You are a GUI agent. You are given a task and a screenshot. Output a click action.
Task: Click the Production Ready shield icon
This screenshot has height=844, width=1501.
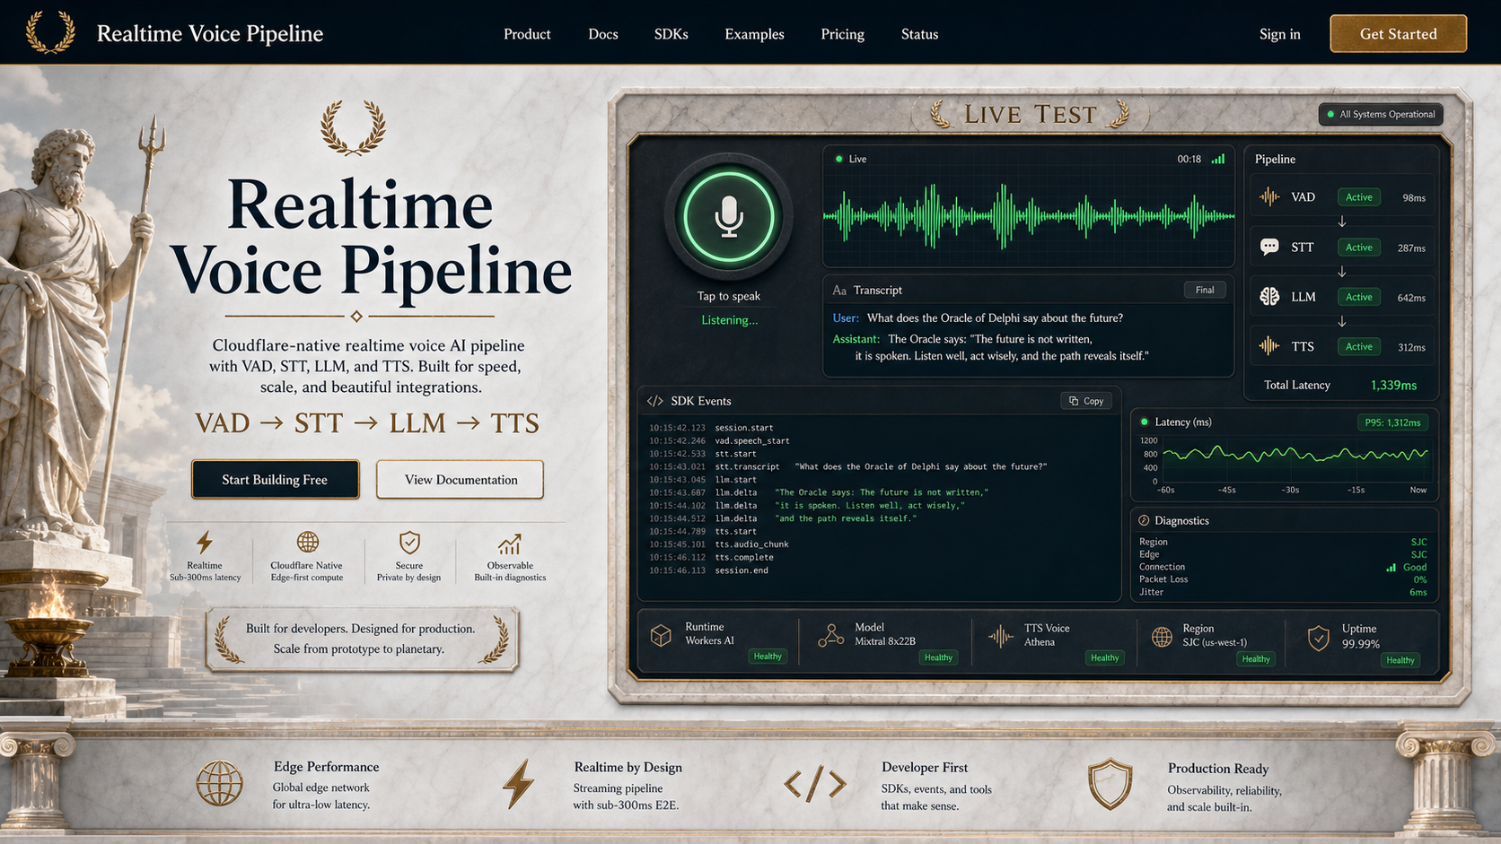(1110, 784)
